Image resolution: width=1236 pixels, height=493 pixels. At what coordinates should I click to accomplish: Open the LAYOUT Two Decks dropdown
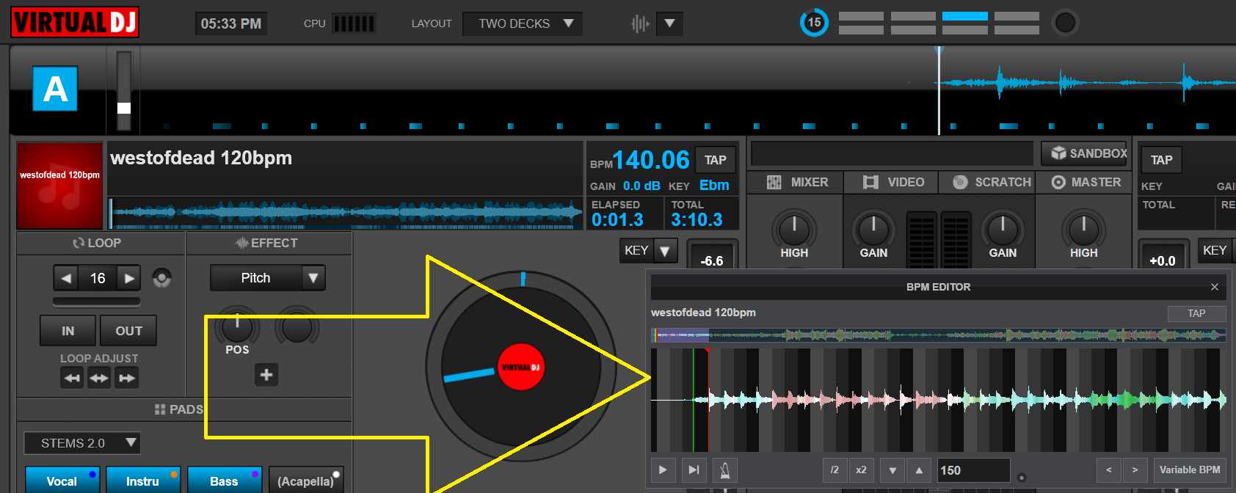523,23
